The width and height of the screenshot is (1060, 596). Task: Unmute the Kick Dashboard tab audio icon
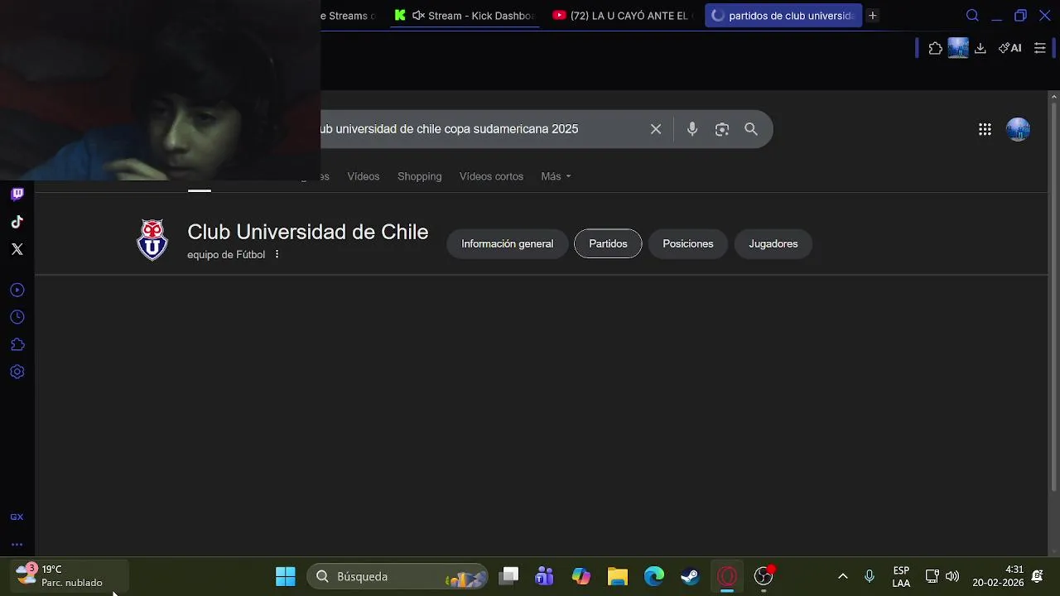pyautogui.click(x=418, y=16)
